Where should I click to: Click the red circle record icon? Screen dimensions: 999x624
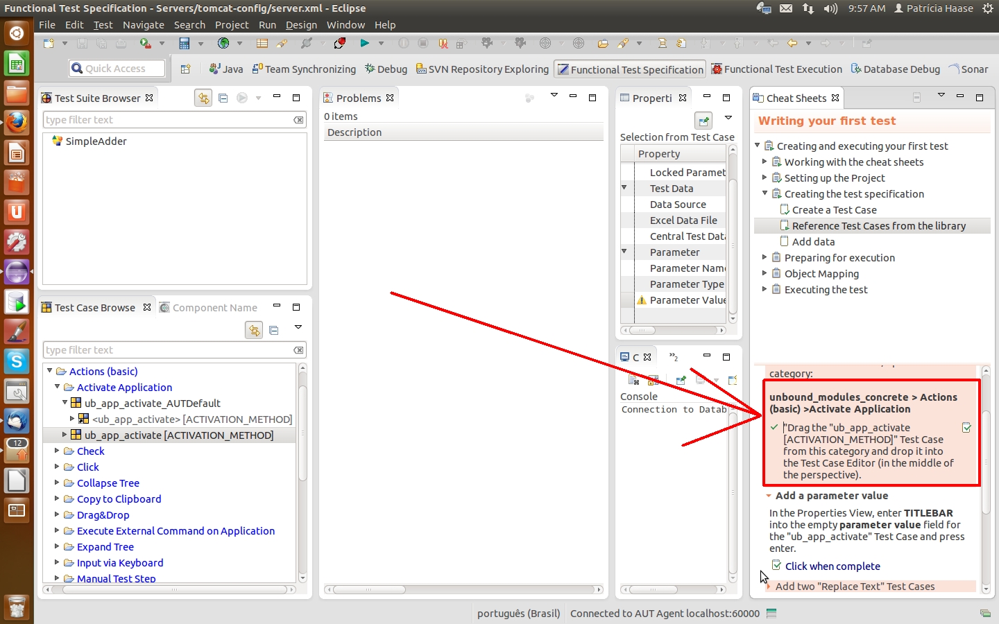pyautogui.click(x=340, y=43)
